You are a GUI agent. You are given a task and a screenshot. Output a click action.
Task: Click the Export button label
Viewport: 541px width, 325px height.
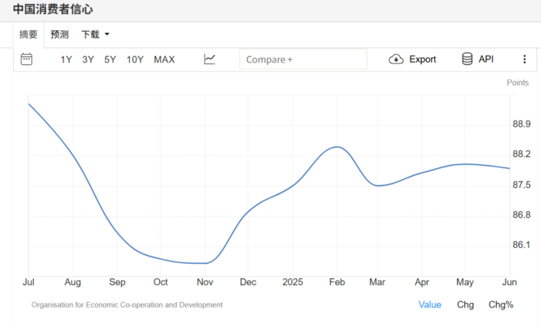(423, 59)
